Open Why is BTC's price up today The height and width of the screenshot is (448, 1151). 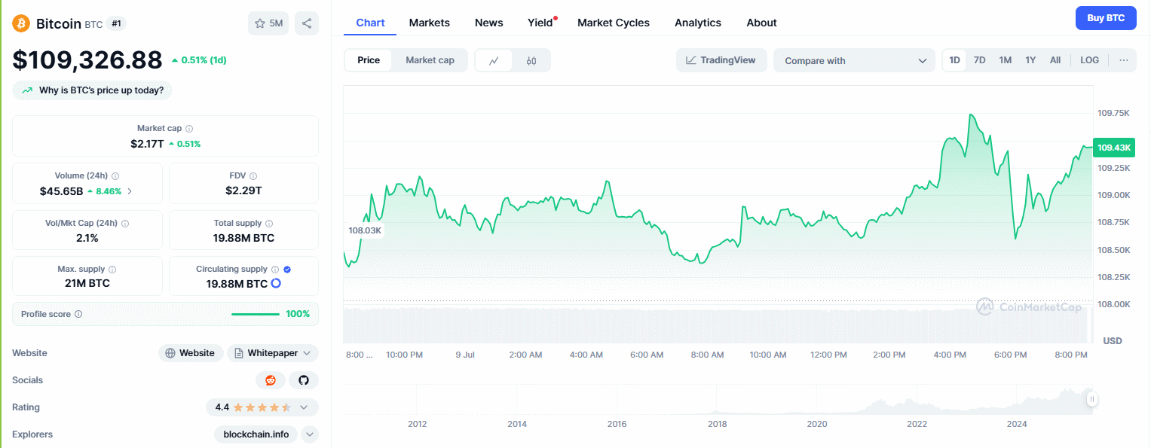(93, 90)
